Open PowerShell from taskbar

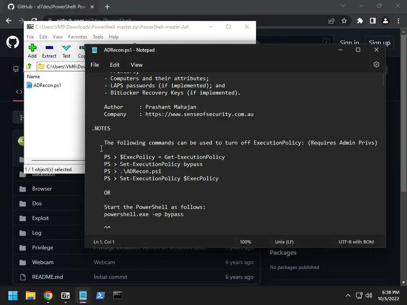point(101,295)
